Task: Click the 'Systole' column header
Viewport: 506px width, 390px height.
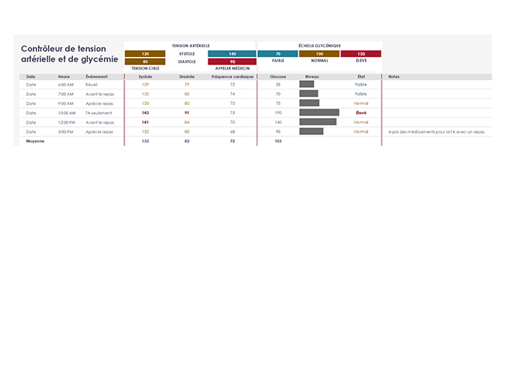Action: pos(145,76)
